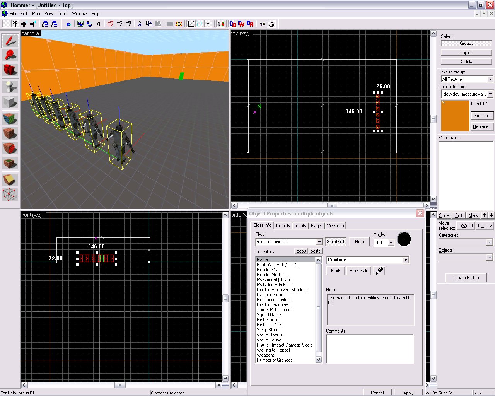Click the Load Window State icon
This screenshot has width=495, height=396.
point(45,24)
